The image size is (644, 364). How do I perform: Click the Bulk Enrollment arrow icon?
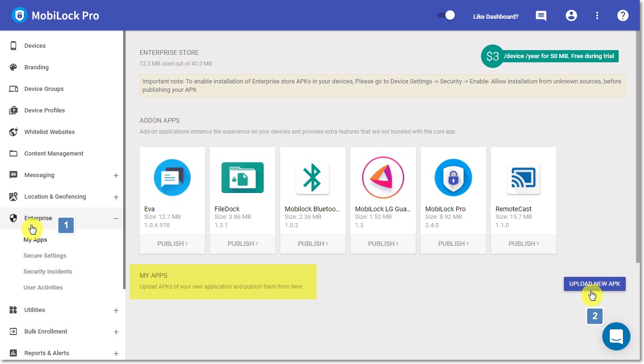(x=14, y=331)
